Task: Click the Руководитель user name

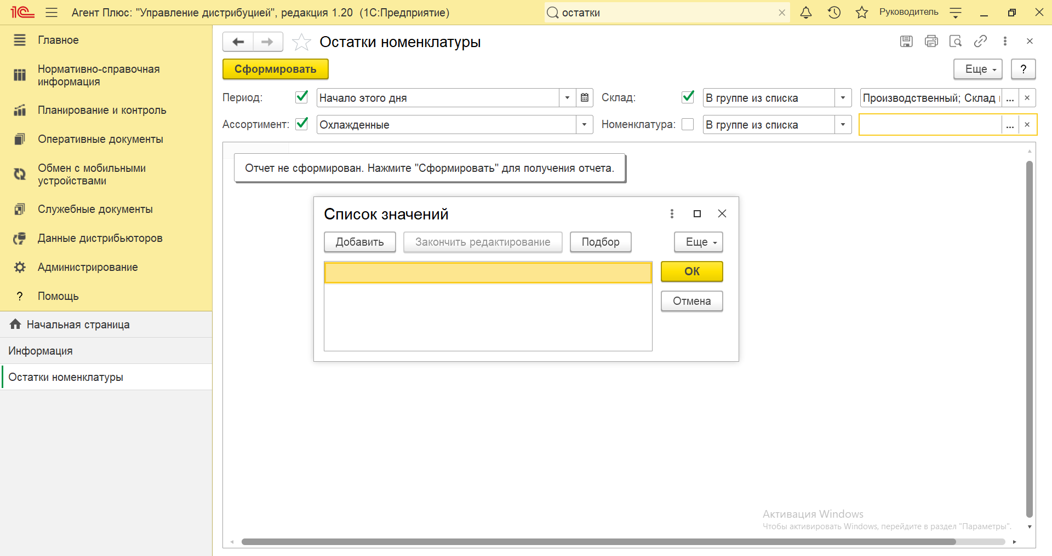Action: (x=908, y=12)
